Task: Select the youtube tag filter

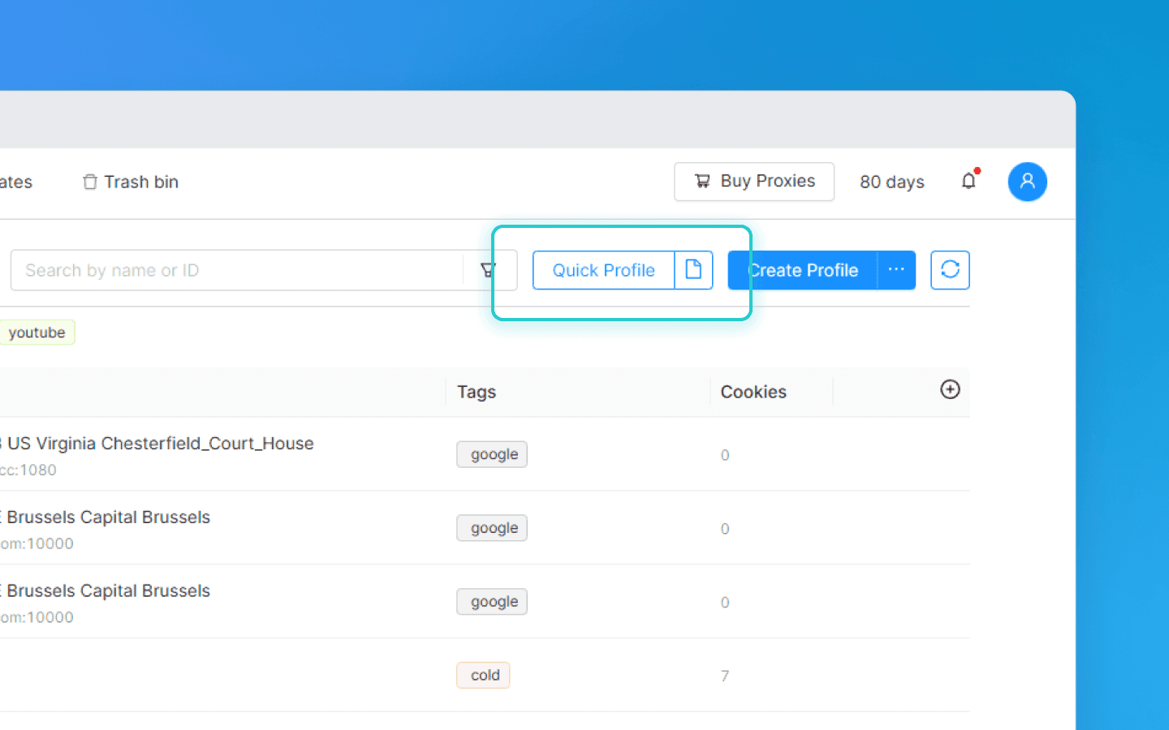Action: (x=37, y=333)
